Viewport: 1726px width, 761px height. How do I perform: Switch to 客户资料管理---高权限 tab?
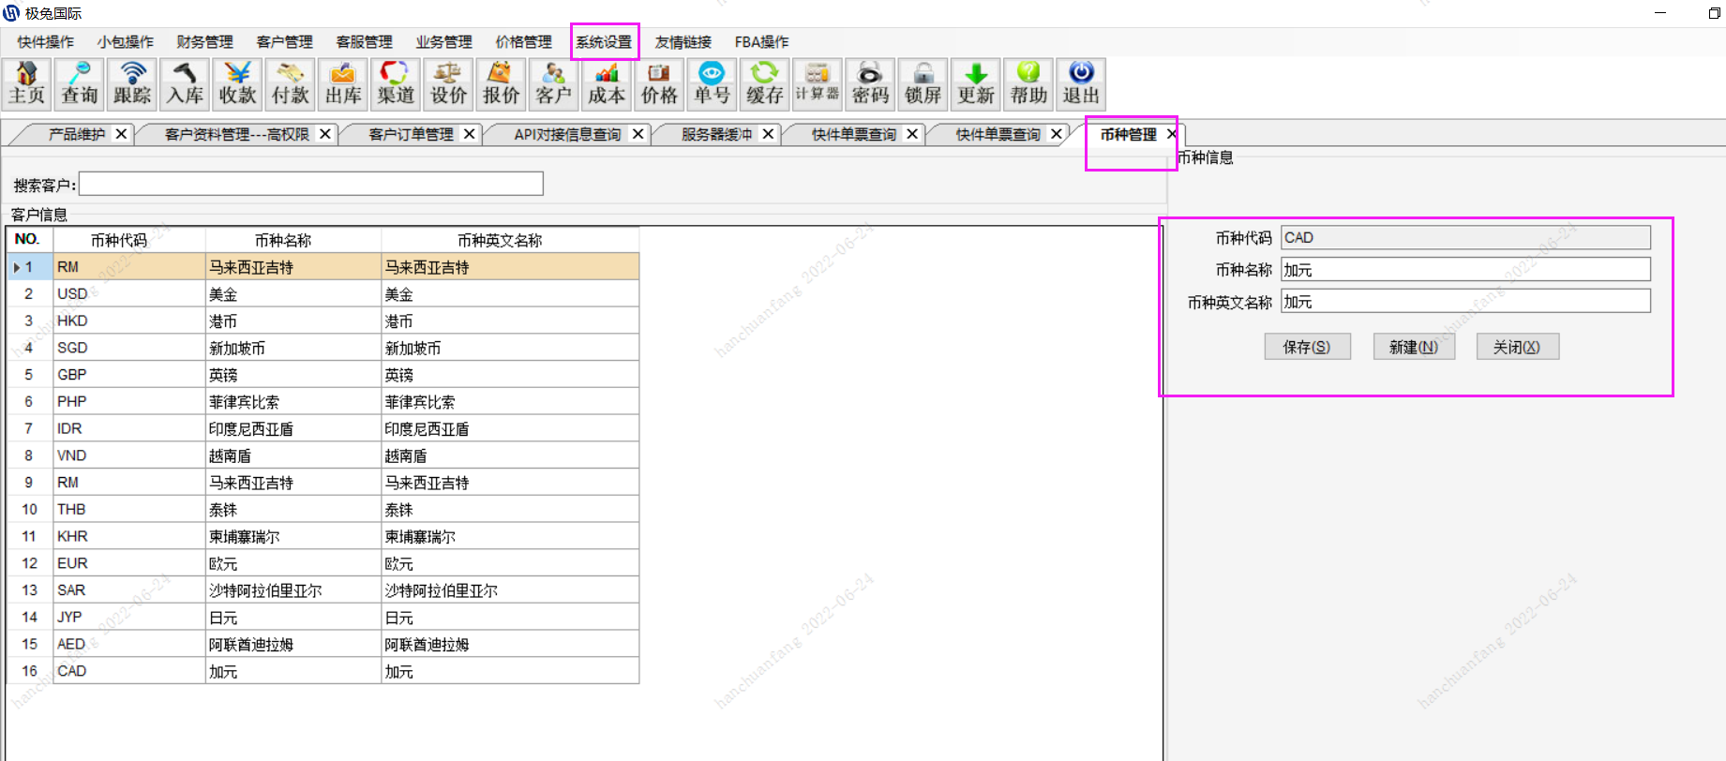(236, 134)
